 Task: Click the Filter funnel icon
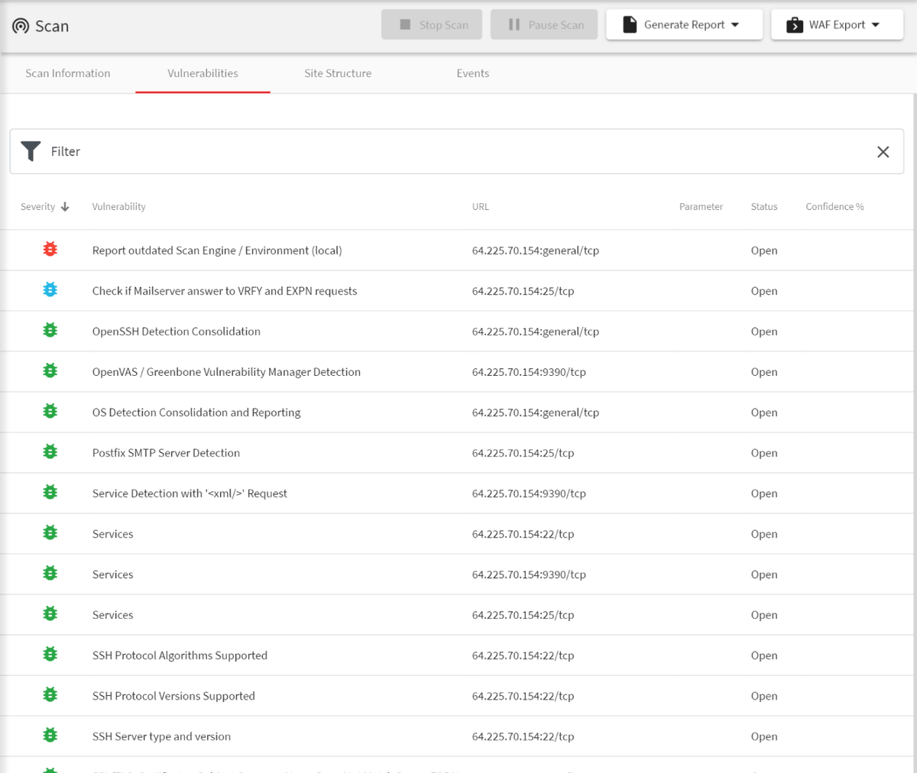[x=31, y=151]
